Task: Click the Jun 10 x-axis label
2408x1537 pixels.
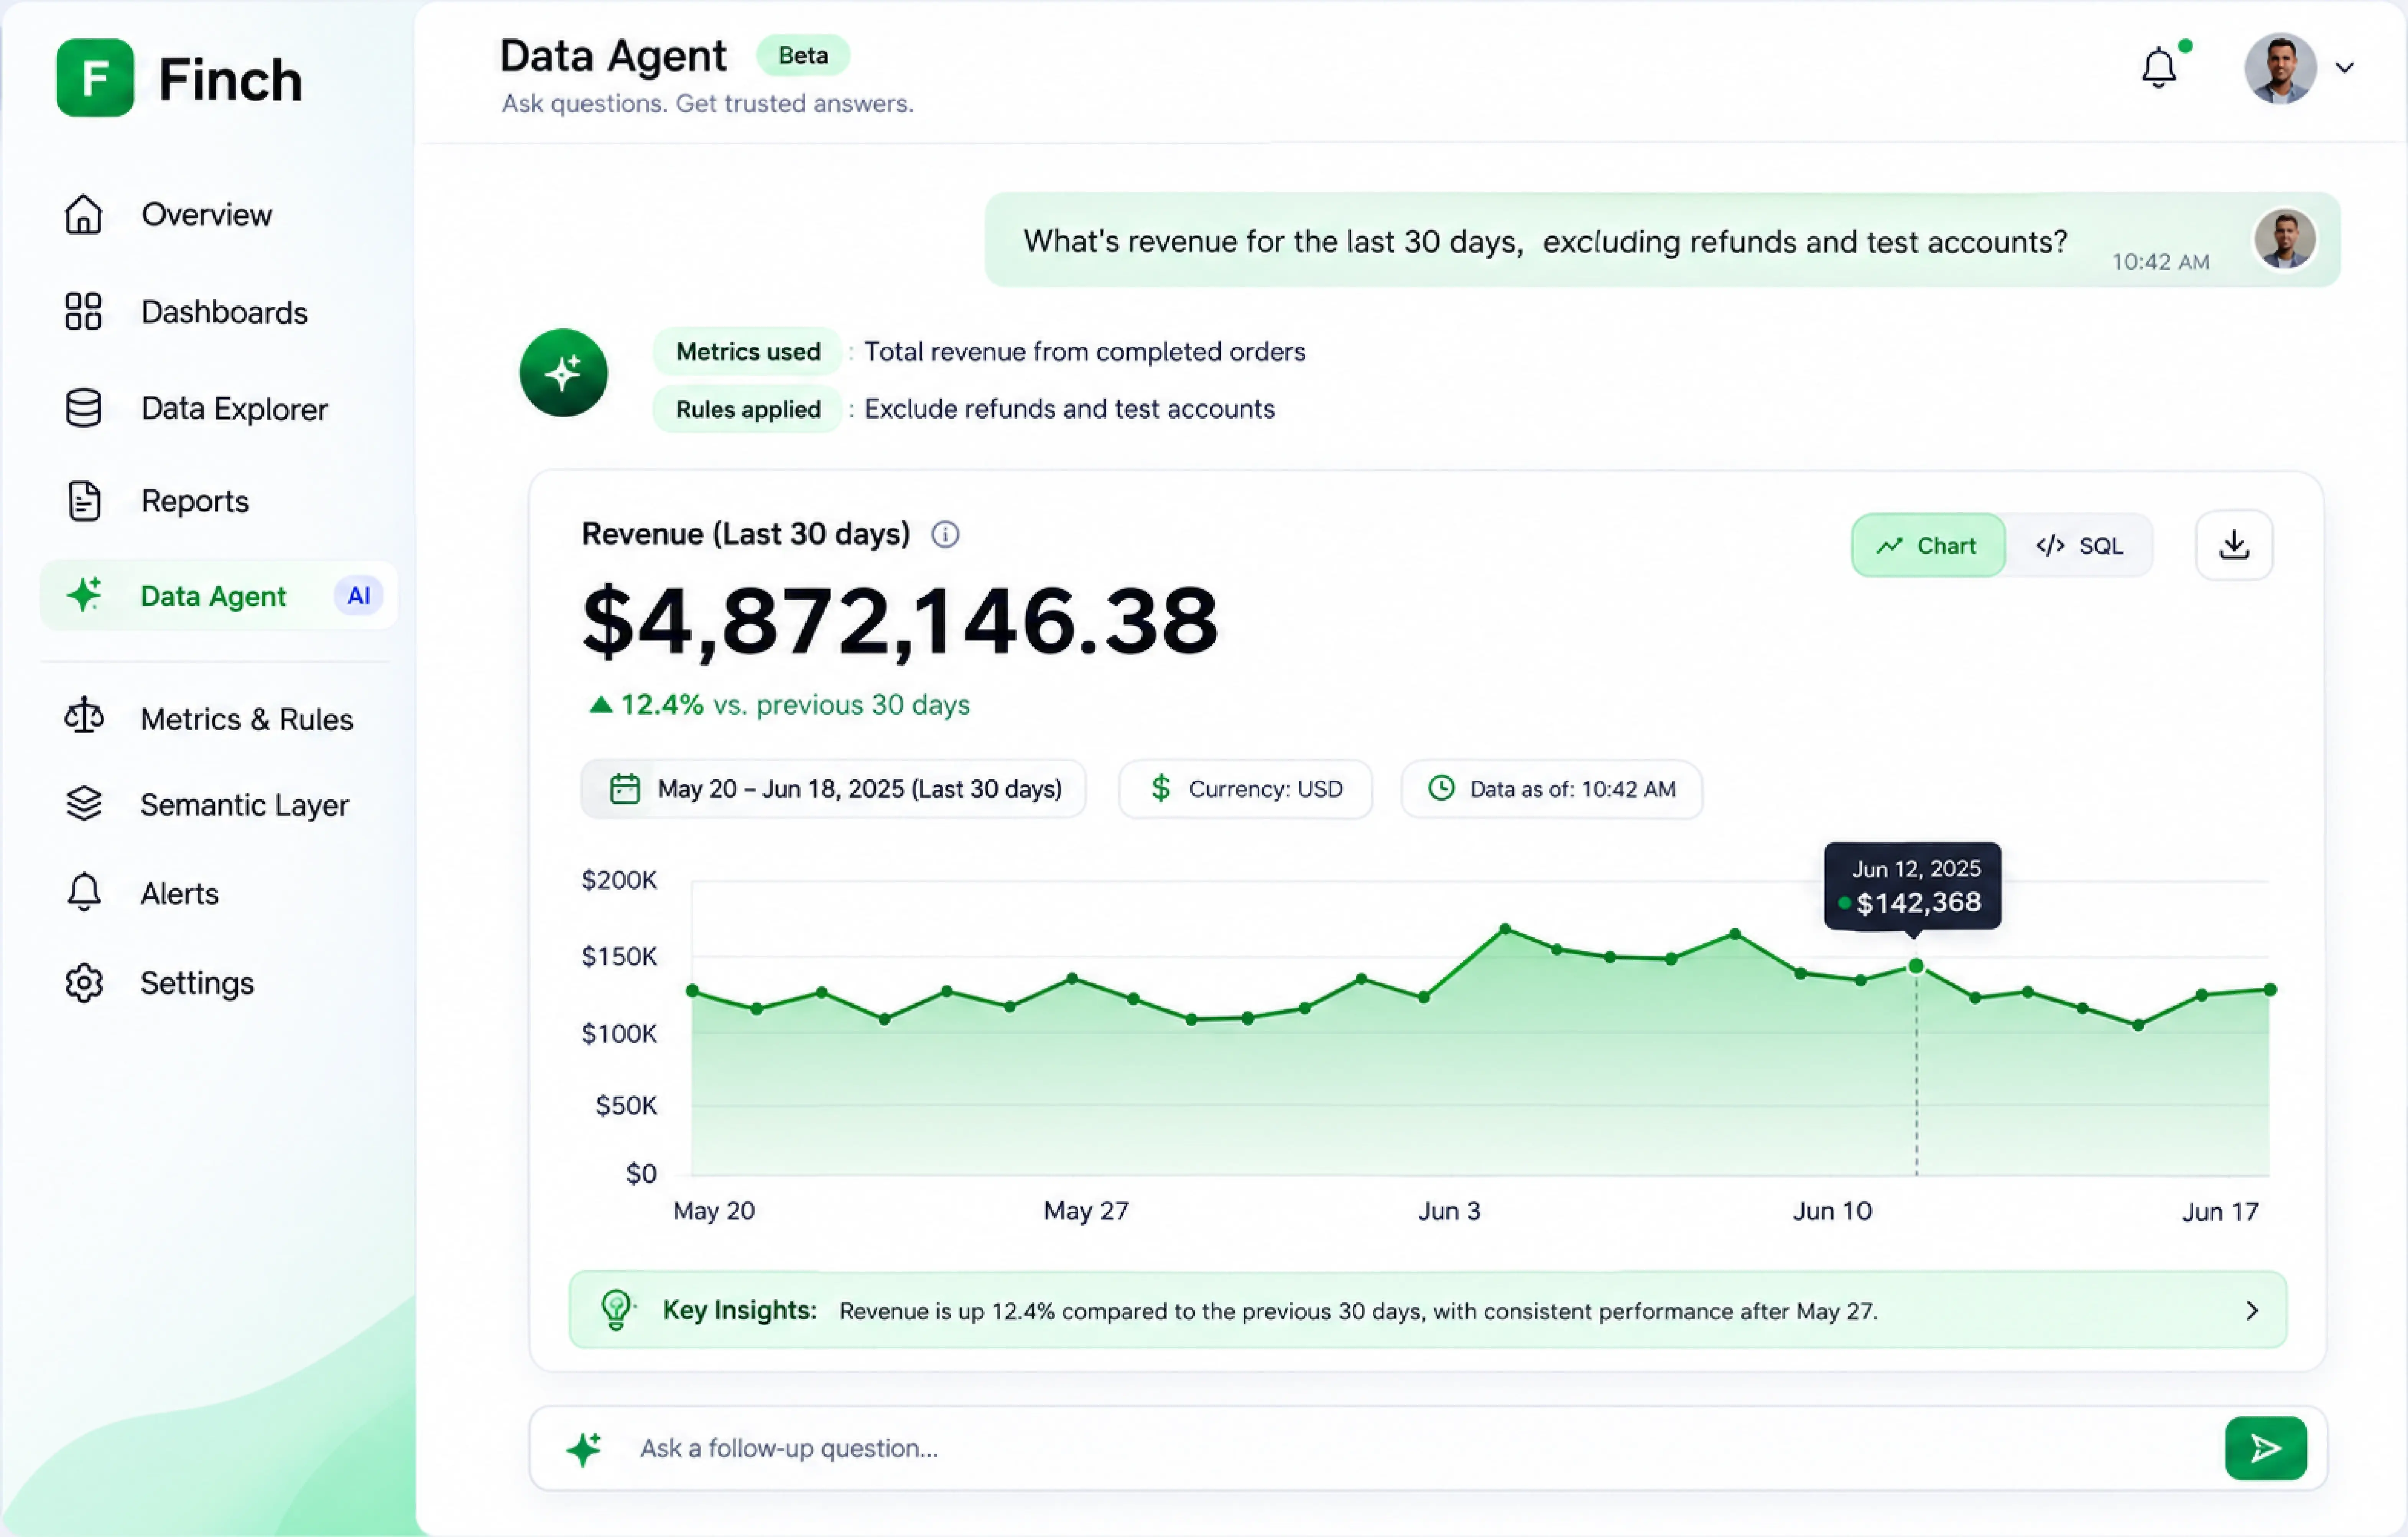Action: (x=1832, y=1211)
